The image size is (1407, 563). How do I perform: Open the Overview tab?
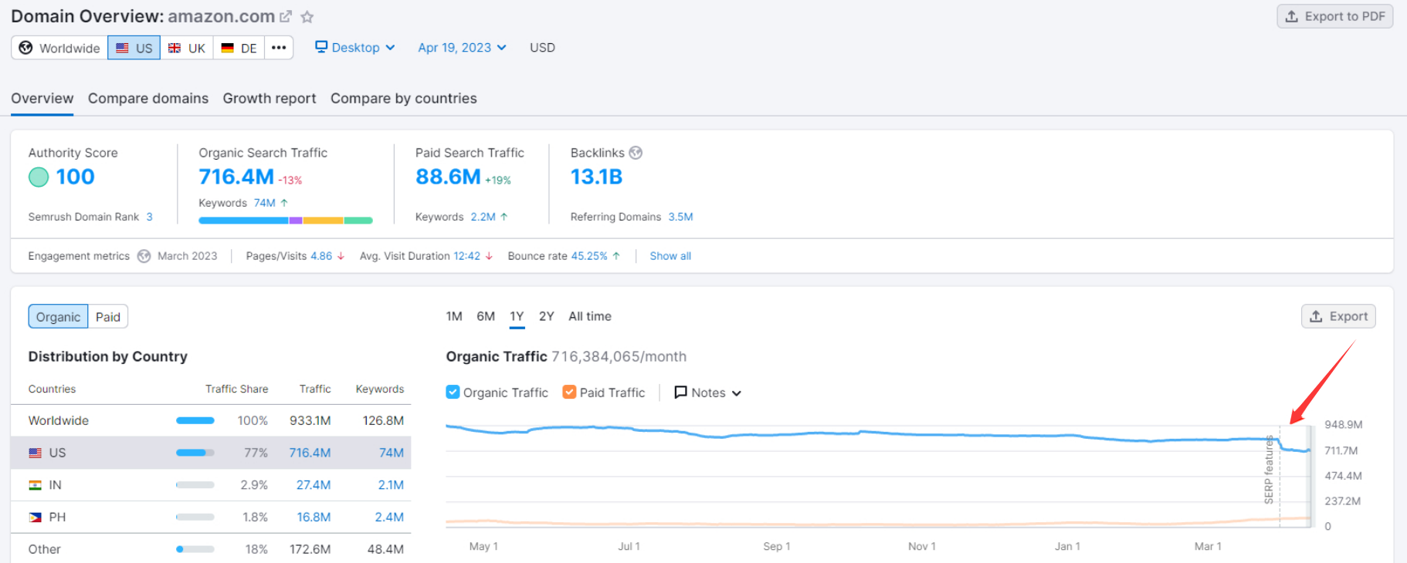coord(42,98)
